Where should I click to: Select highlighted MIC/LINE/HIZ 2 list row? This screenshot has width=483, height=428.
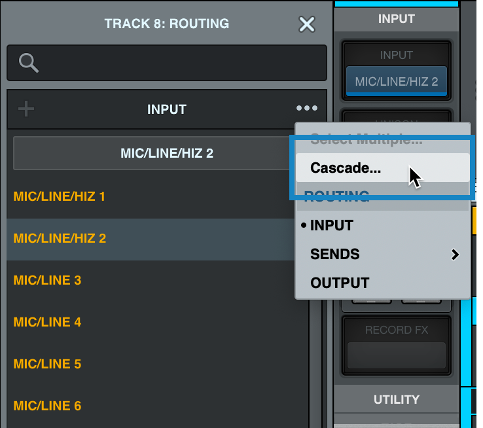[151, 239]
